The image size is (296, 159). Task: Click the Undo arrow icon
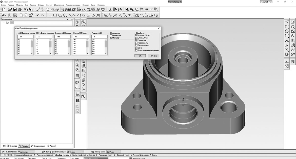point(38,15)
